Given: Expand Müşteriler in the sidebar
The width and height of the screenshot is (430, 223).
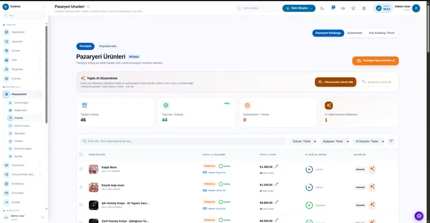Looking at the screenshot, I should 23,69.
